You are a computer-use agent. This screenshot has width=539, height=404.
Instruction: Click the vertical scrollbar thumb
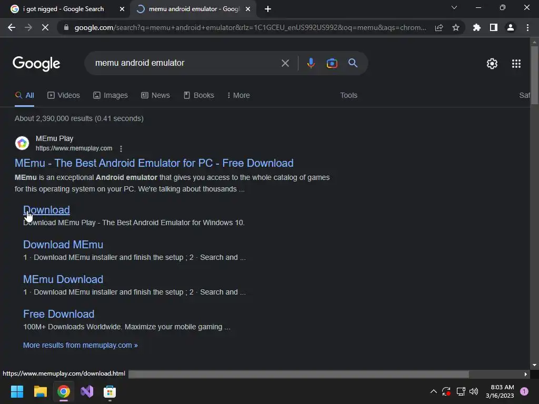pos(534,75)
